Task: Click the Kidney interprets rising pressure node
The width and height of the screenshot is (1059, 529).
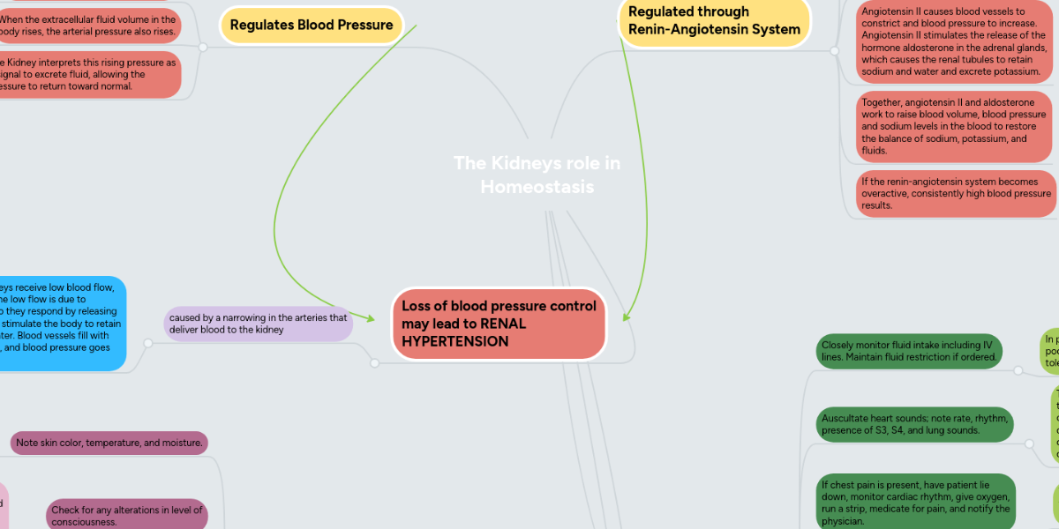Action: pyautogui.click(x=88, y=75)
